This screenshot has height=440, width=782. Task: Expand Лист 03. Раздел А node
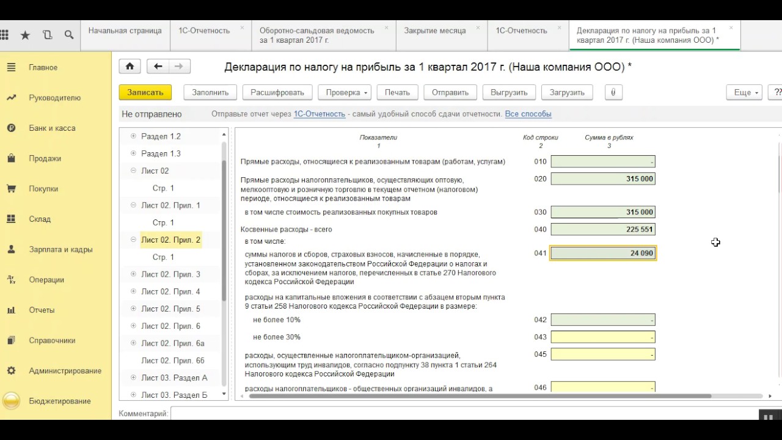(x=133, y=378)
